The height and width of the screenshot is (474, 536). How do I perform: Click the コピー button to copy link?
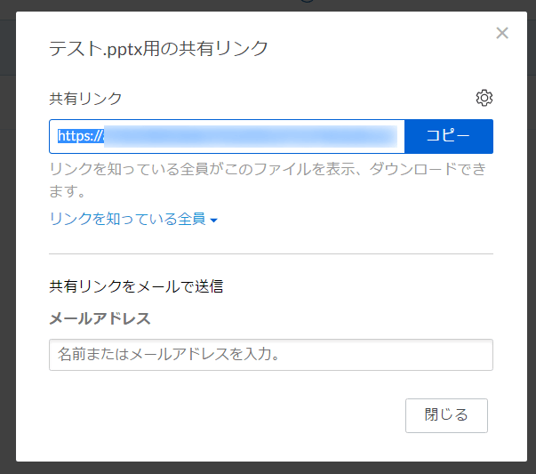tap(448, 136)
